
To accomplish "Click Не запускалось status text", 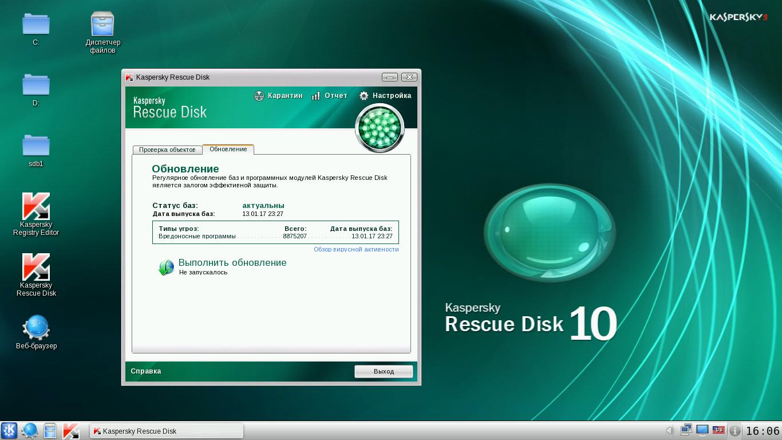I will click(x=203, y=273).
